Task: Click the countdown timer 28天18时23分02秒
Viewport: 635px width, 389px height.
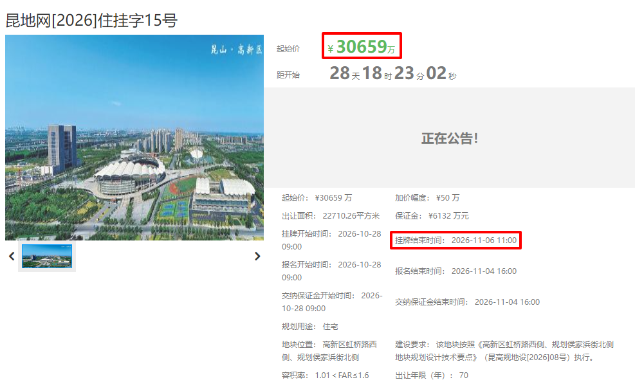Action: (x=393, y=74)
